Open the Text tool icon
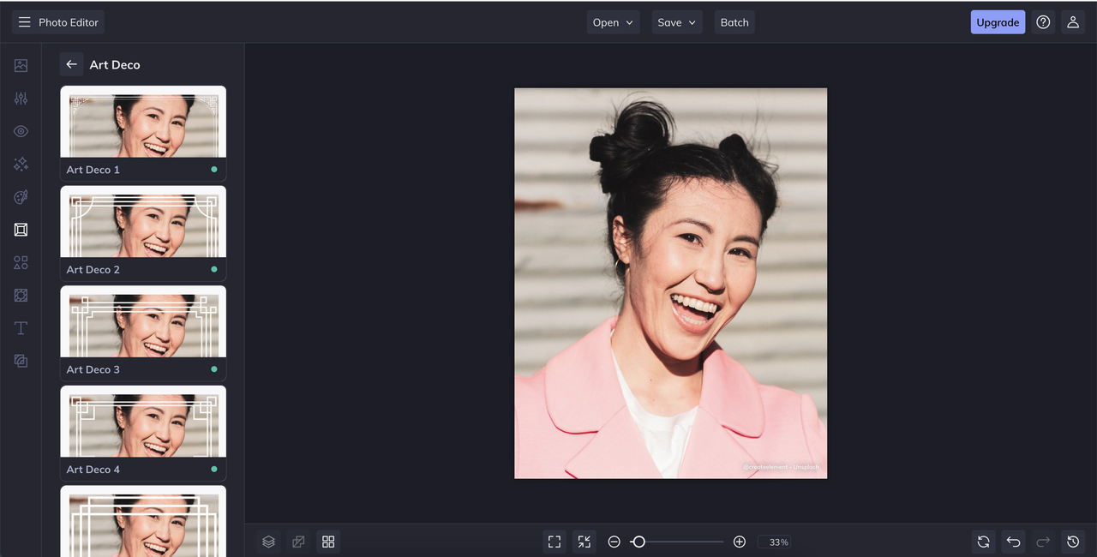 pos(21,328)
